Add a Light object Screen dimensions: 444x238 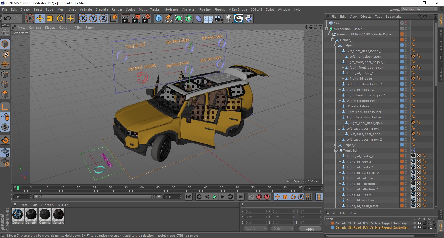229,19
